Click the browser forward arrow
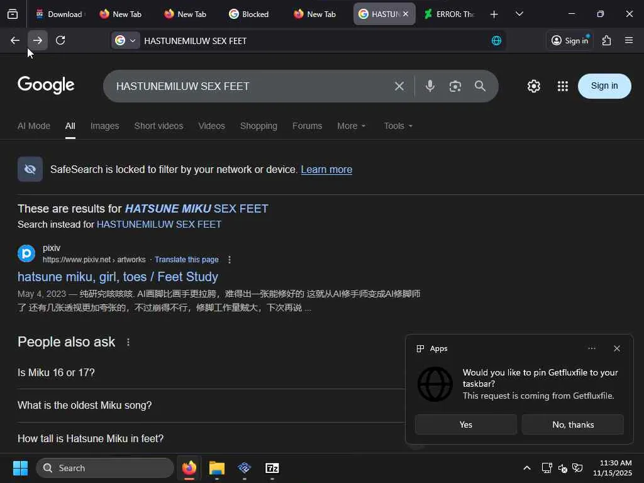644x483 pixels. click(37, 40)
